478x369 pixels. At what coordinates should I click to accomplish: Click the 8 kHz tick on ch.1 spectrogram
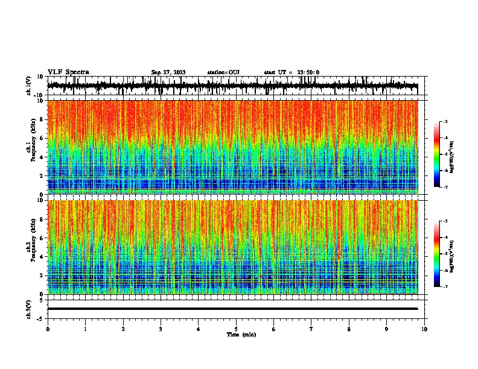42,119
